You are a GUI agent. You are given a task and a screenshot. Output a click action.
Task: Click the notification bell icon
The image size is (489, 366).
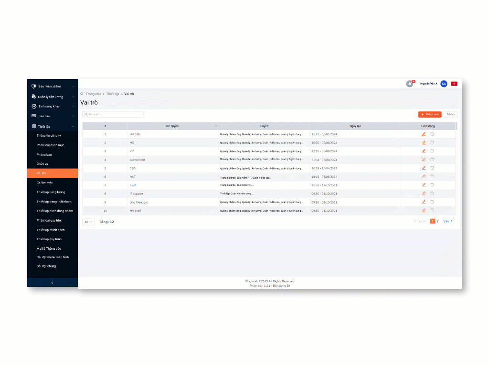tap(409, 84)
